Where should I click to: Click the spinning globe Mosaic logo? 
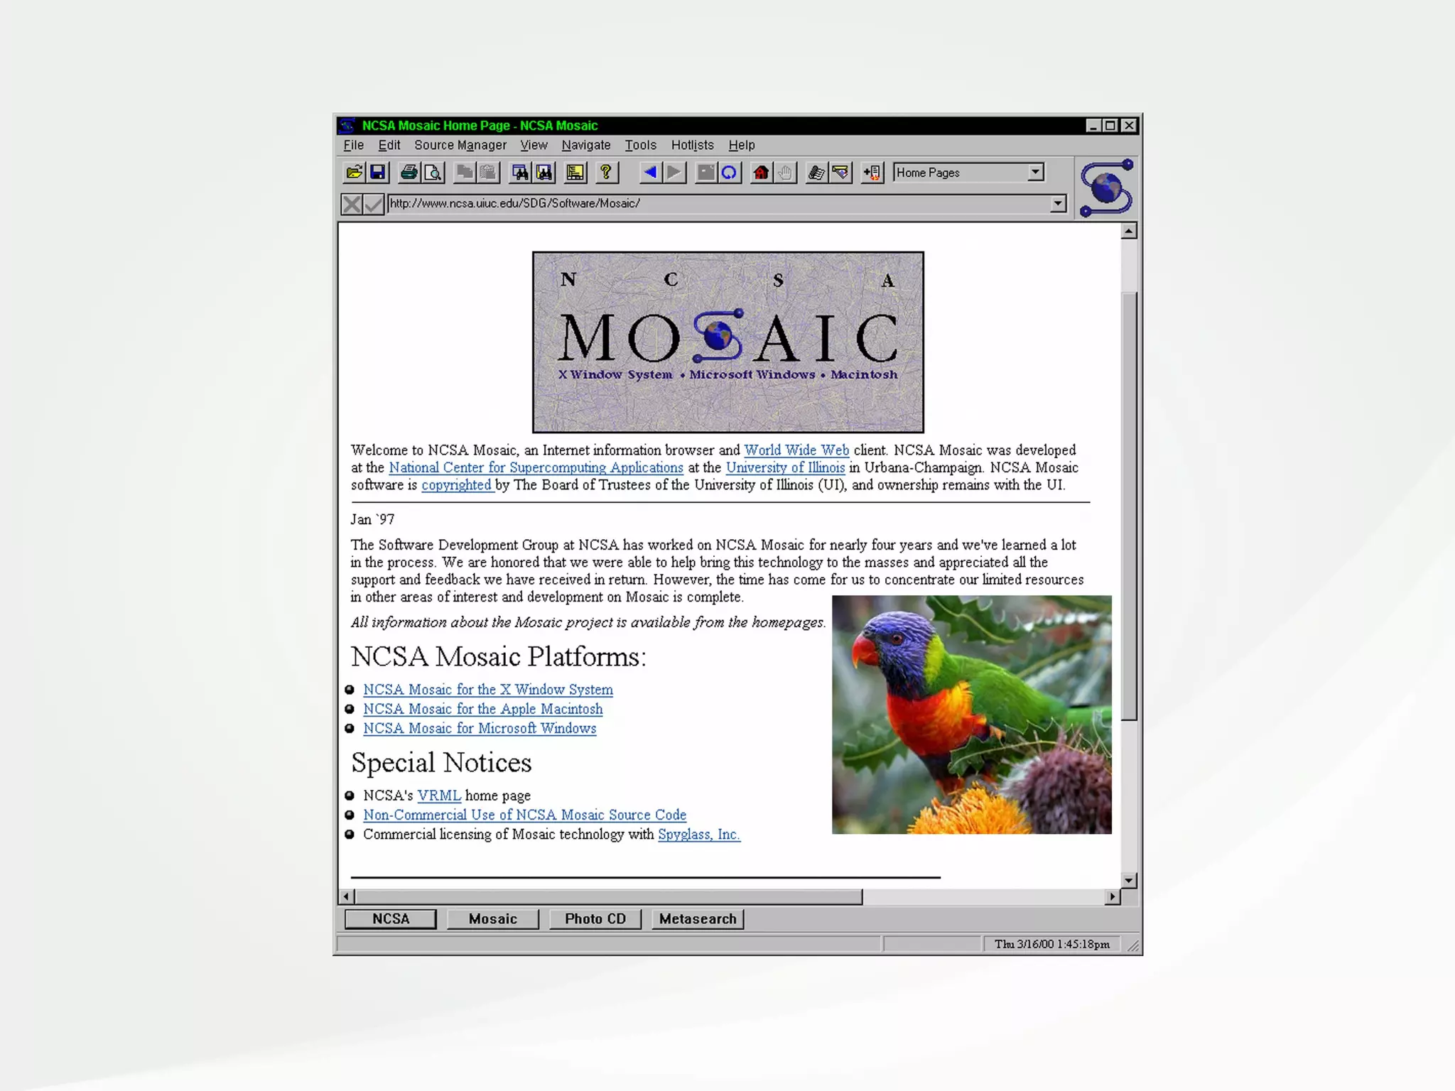(1106, 188)
